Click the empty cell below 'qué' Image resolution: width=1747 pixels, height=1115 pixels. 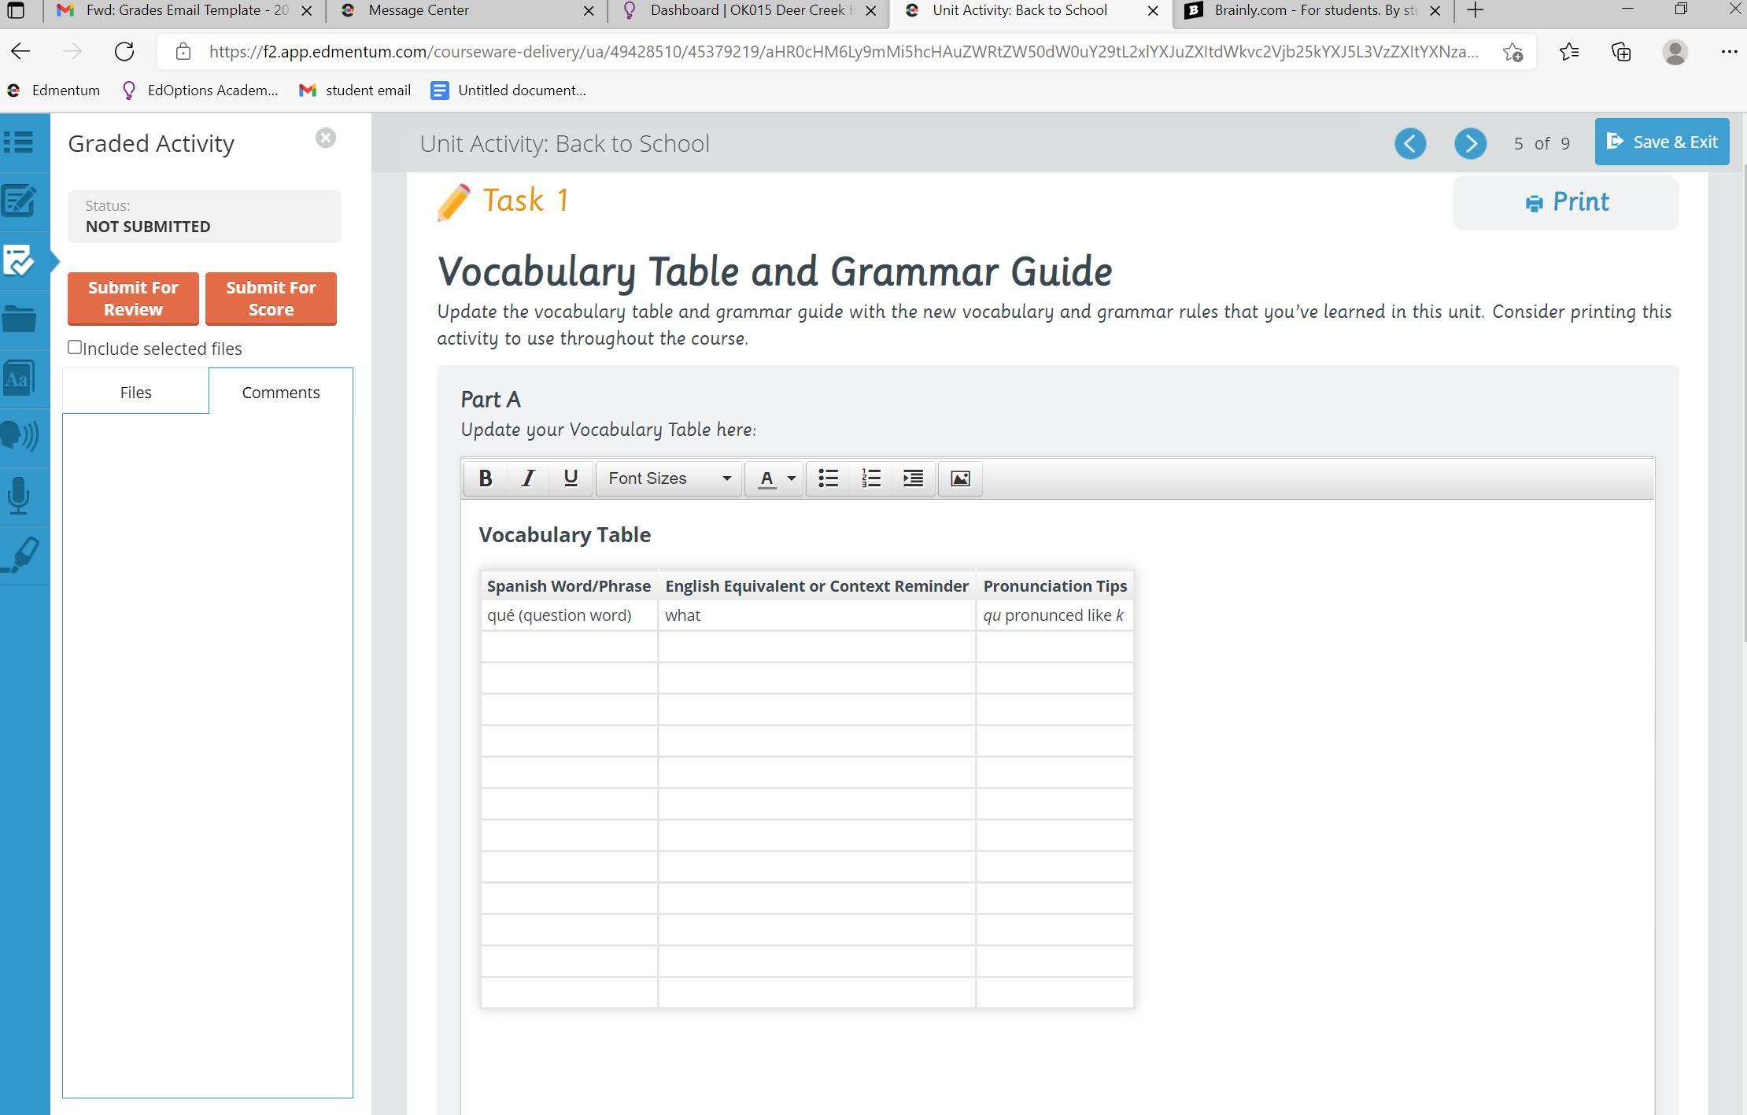[x=569, y=647]
